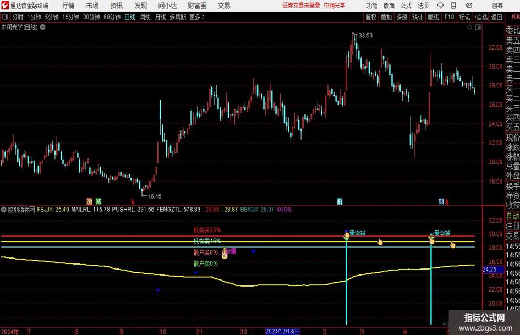Click the 证券交易未登录 login link
Viewport: 520px width, 335px height.
301,6
